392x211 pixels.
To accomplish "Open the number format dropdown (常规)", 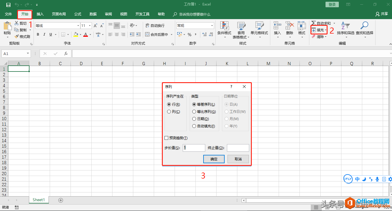I will [x=212, y=26].
